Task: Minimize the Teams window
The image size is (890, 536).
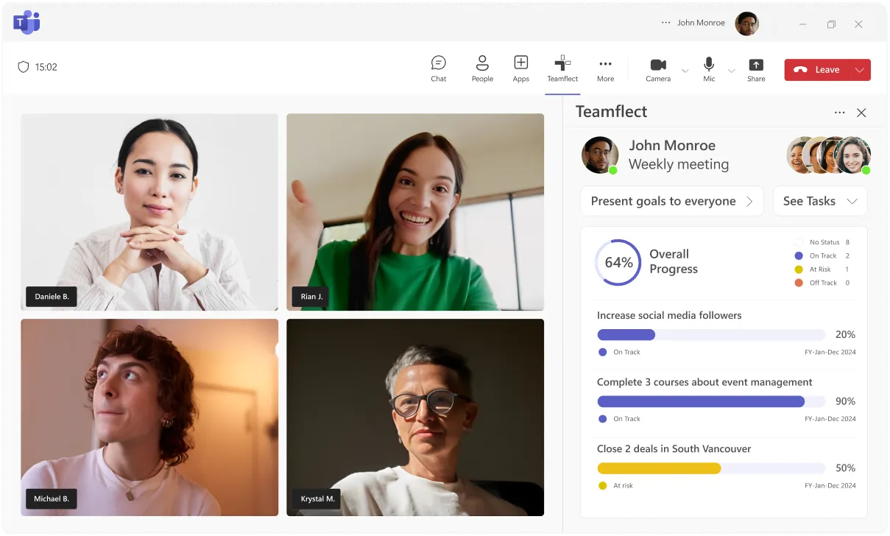Action: point(804,24)
